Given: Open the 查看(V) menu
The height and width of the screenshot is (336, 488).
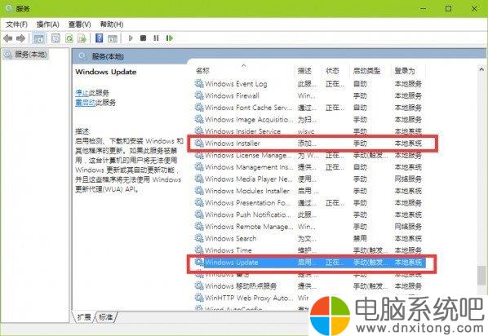Looking at the screenshot, I should point(80,24).
